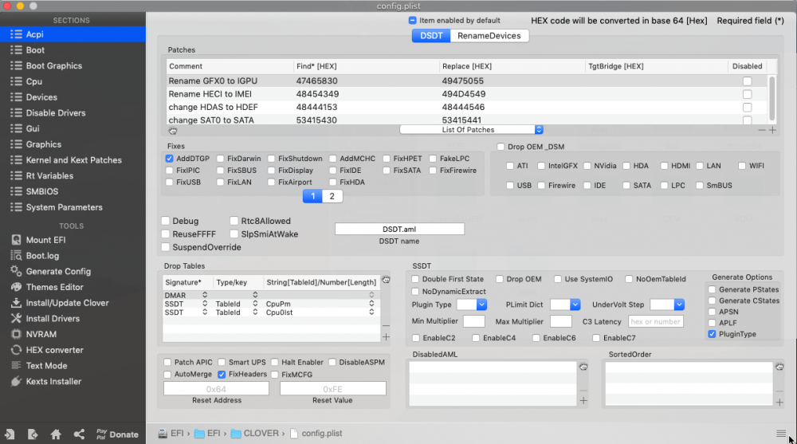Change CpuPm row Type/key stepper
Viewport: 797px width, 444px height.
255,304
